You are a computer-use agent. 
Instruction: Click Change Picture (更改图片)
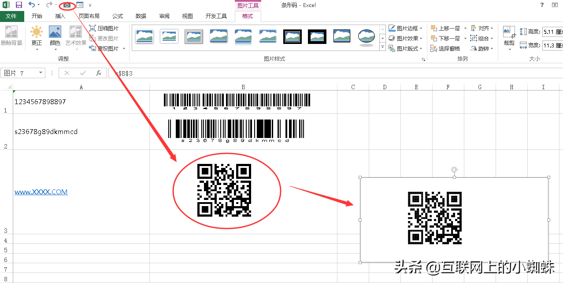tap(104, 38)
